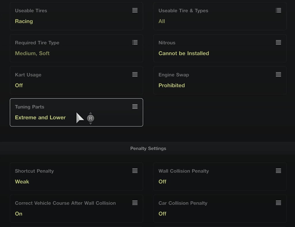
Task: Open the Shortcut Penalty options icon
Action: 135,171
